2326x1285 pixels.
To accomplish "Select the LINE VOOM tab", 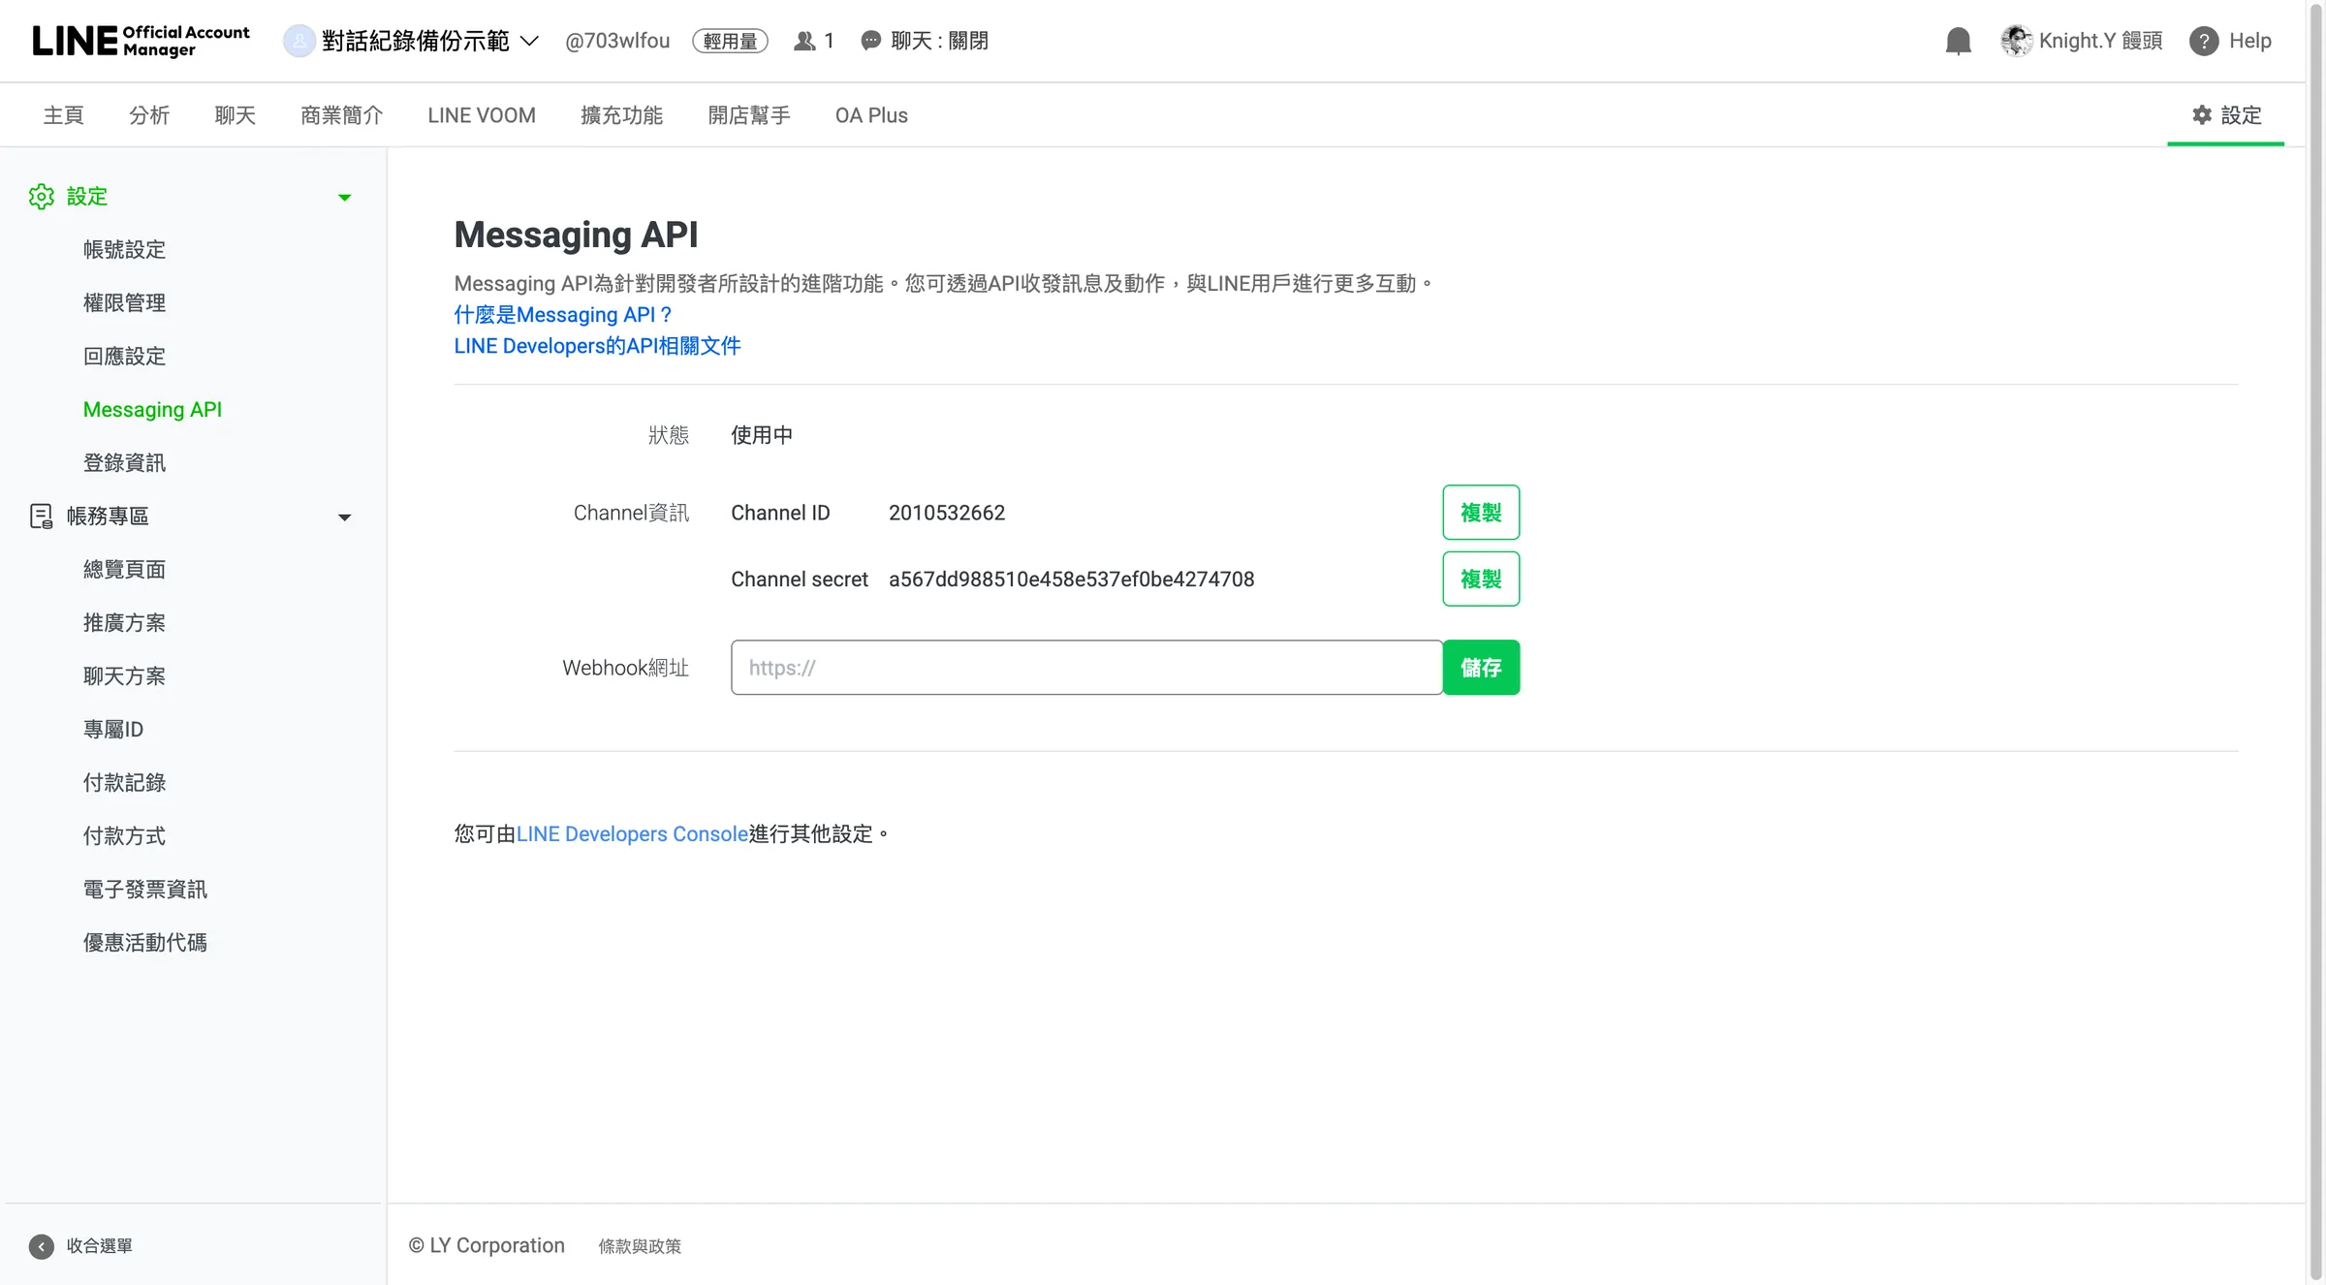I will 482,115.
